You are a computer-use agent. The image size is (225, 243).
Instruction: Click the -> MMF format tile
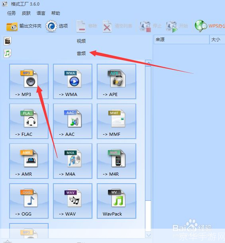pos(117,121)
